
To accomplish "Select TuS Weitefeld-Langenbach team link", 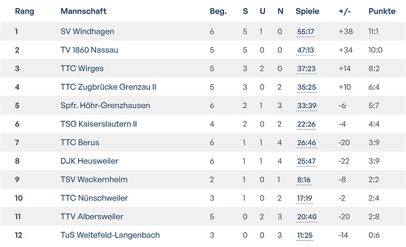I will click(x=110, y=235).
